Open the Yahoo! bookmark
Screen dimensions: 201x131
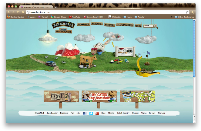43,17
